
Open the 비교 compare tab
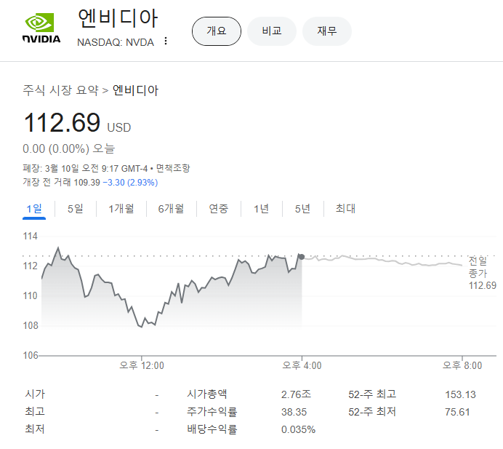(272, 31)
